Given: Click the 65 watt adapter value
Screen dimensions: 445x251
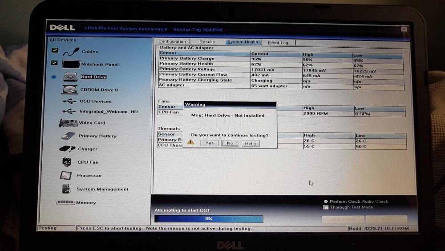Looking at the screenshot, I should (x=269, y=86).
